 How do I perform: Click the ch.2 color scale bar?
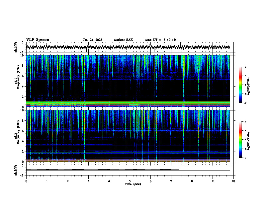tap(240, 140)
